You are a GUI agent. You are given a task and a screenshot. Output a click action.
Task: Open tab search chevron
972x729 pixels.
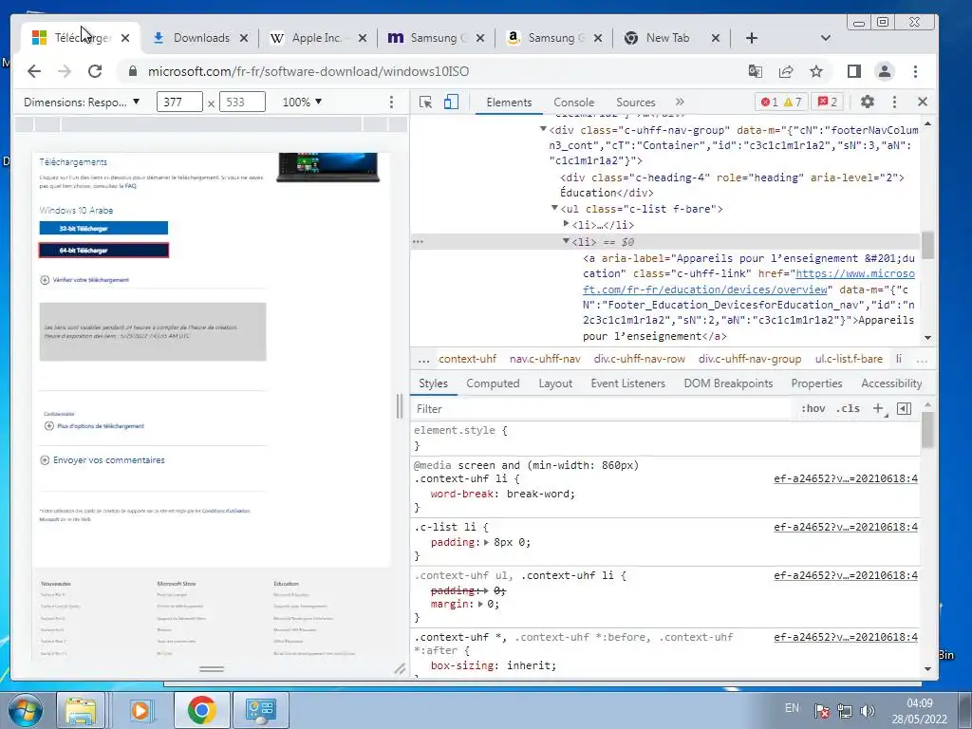point(825,38)
